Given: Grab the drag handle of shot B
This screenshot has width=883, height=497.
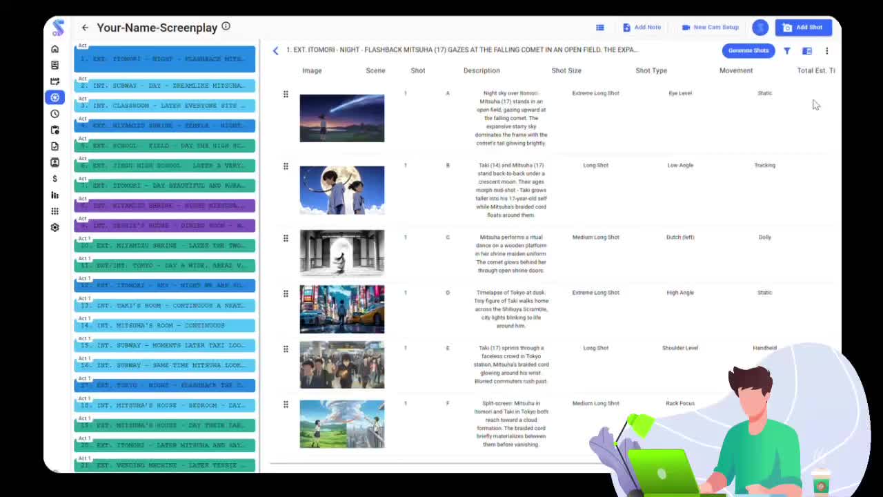Looking at the screenshot, I should (x=286, y=166).
